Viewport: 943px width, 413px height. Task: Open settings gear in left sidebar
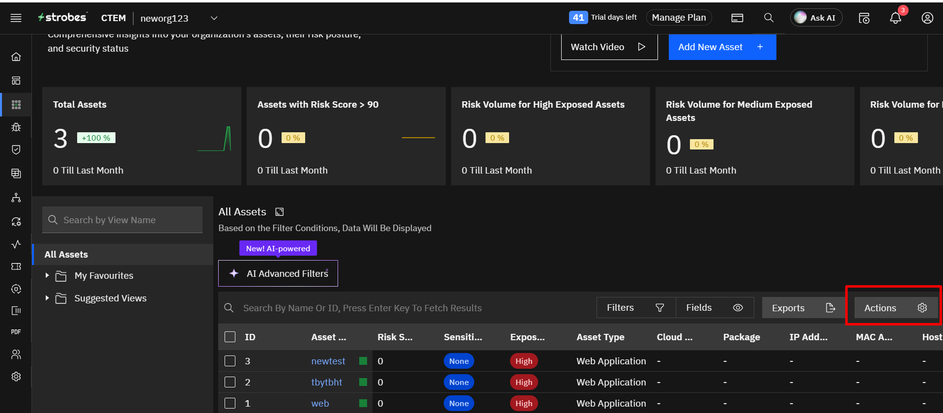16,377
